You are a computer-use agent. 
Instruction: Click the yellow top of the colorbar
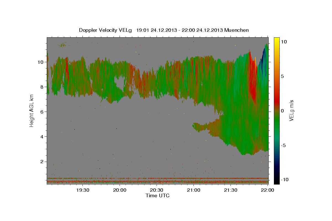[276, 40]
